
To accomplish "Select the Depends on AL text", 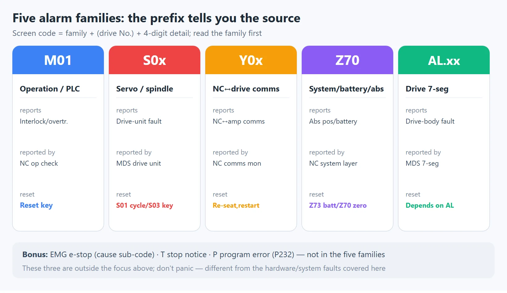I will click(430, 206).
